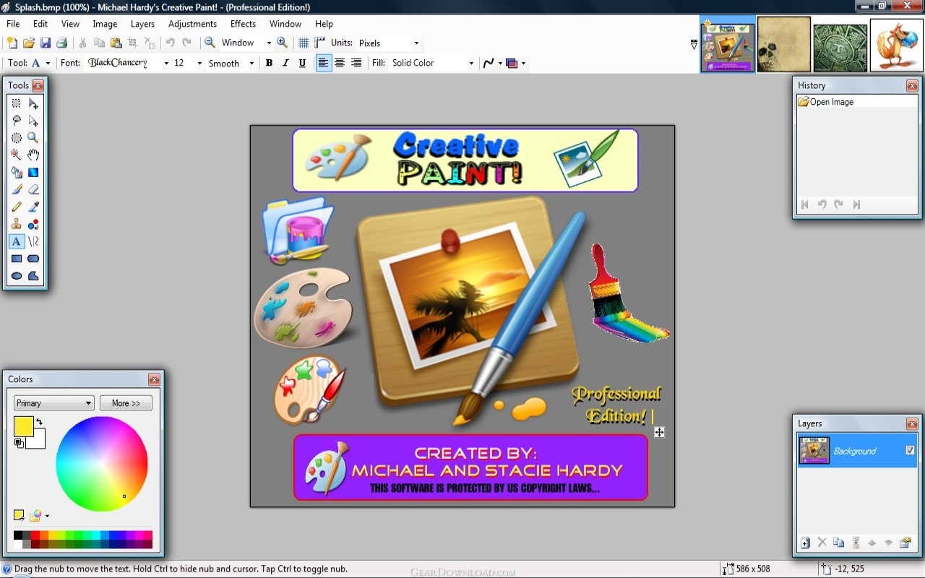
Task: Uncheck the Background layer visibility checkbox
Action: [910, 450]
